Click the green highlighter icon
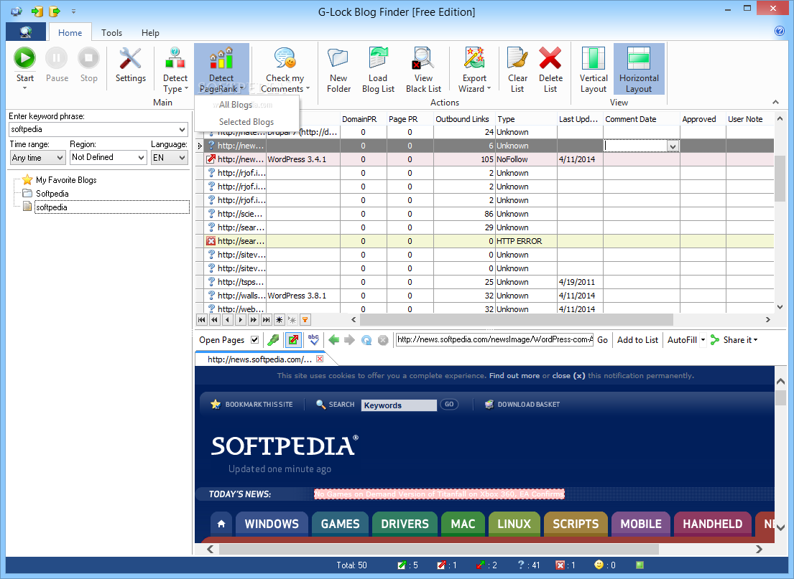Viewport: 794px width, 579px height. pos(274,340)
